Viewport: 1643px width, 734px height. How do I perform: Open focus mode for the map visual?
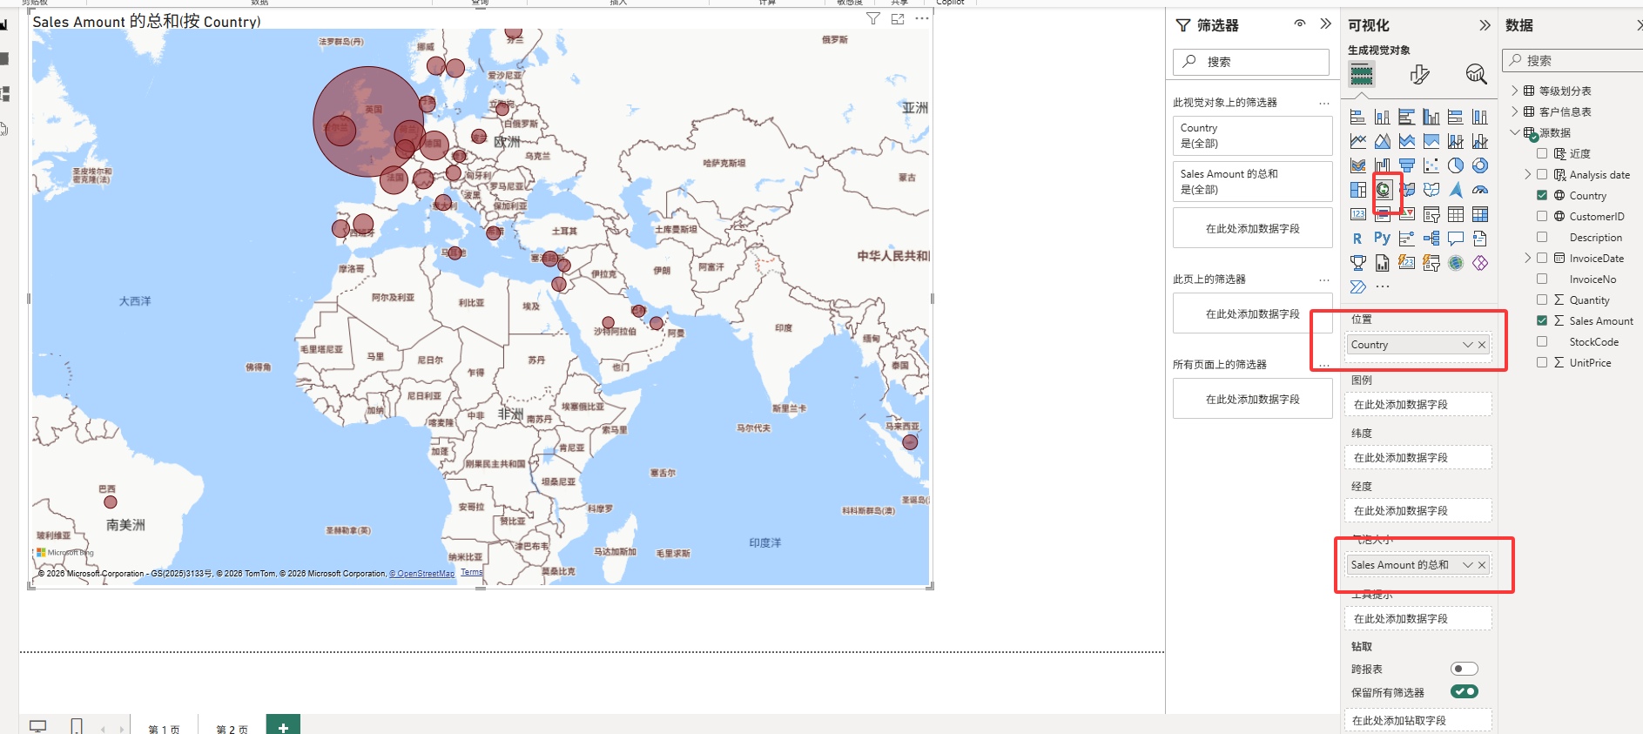(x=898, y=19)
